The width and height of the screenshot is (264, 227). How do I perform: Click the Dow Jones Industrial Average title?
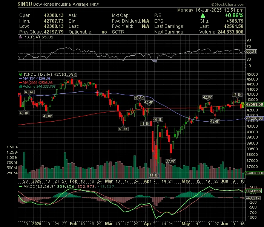click(61, 4)
